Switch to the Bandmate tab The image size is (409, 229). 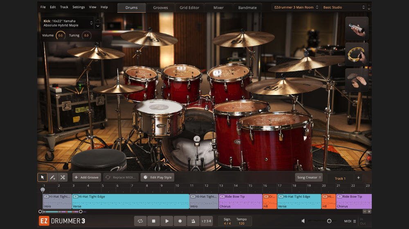[x=247, y=7]
